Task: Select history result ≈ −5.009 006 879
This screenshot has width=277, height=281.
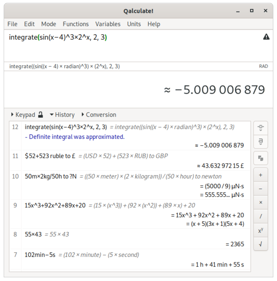Action: click(x=219, y=145)
